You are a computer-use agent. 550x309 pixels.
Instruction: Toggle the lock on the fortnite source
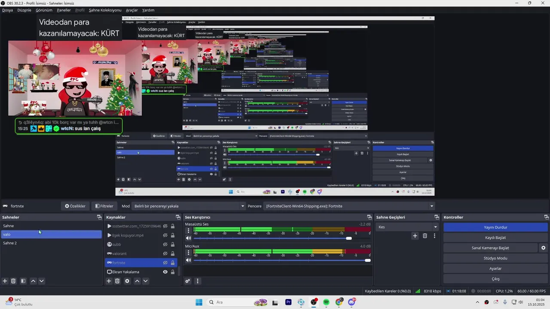[173, 263]
